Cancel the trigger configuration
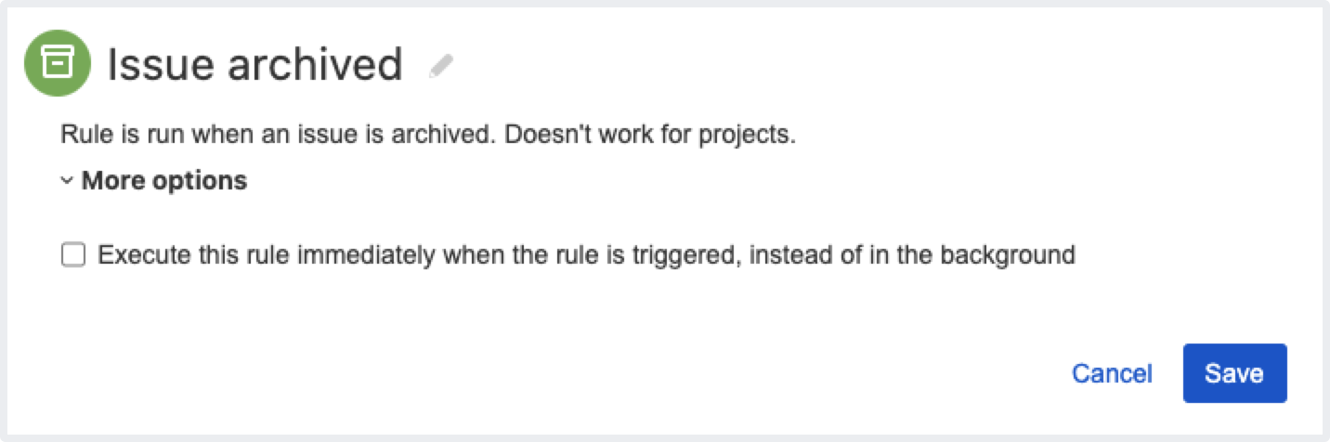 (x=1112, y=373)
